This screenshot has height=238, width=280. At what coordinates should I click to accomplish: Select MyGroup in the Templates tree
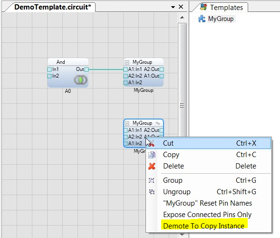click(221, 19)
